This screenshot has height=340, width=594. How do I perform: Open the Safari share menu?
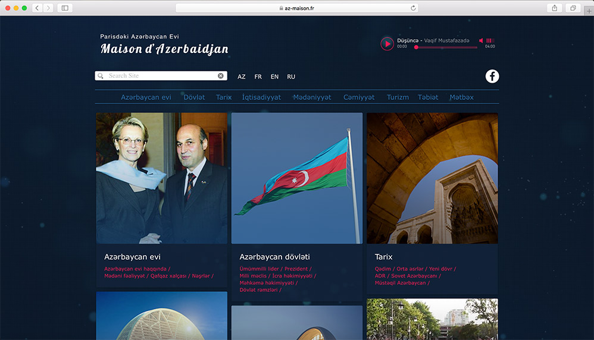[555, 8]
